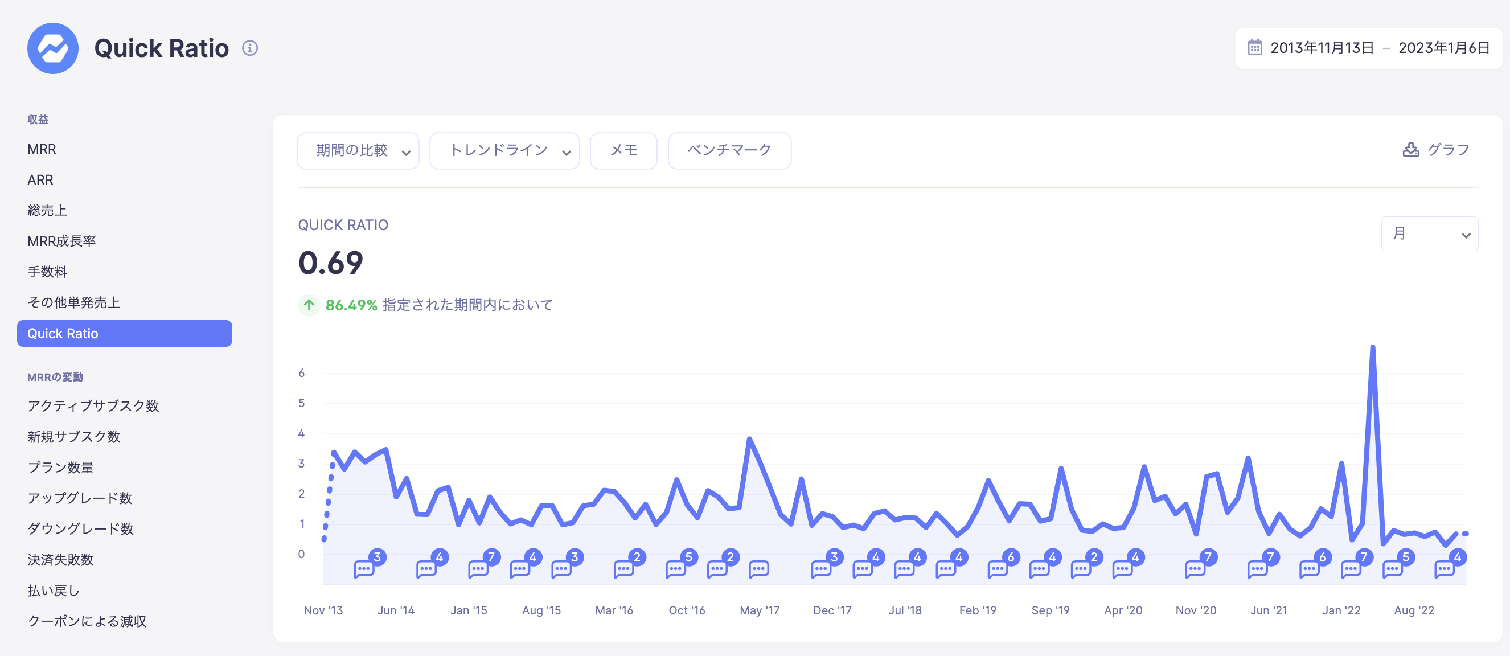Open the note bubble with badge 5 near Oct '16
Image resolution: width=1510 pixels, height=656 pixels.
(675, 569)
